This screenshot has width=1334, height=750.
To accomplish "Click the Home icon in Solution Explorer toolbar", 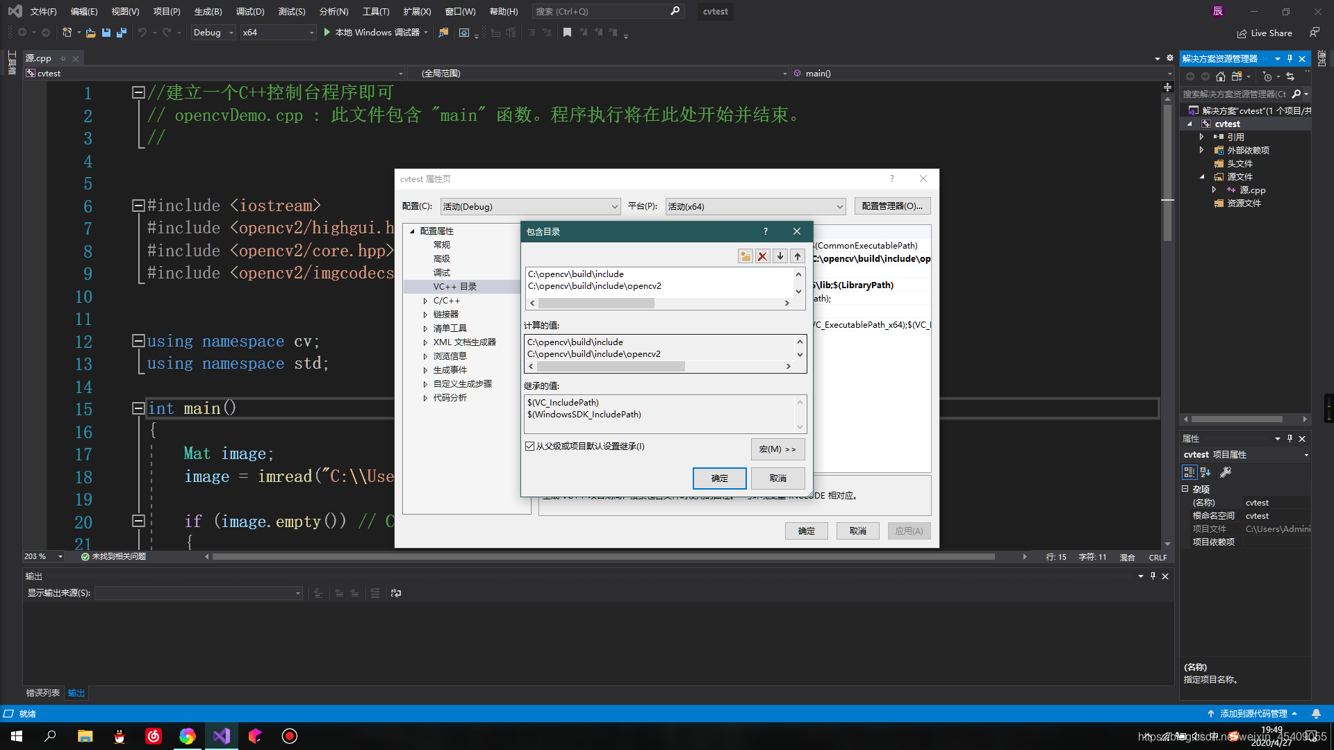I will [1221, 76].
